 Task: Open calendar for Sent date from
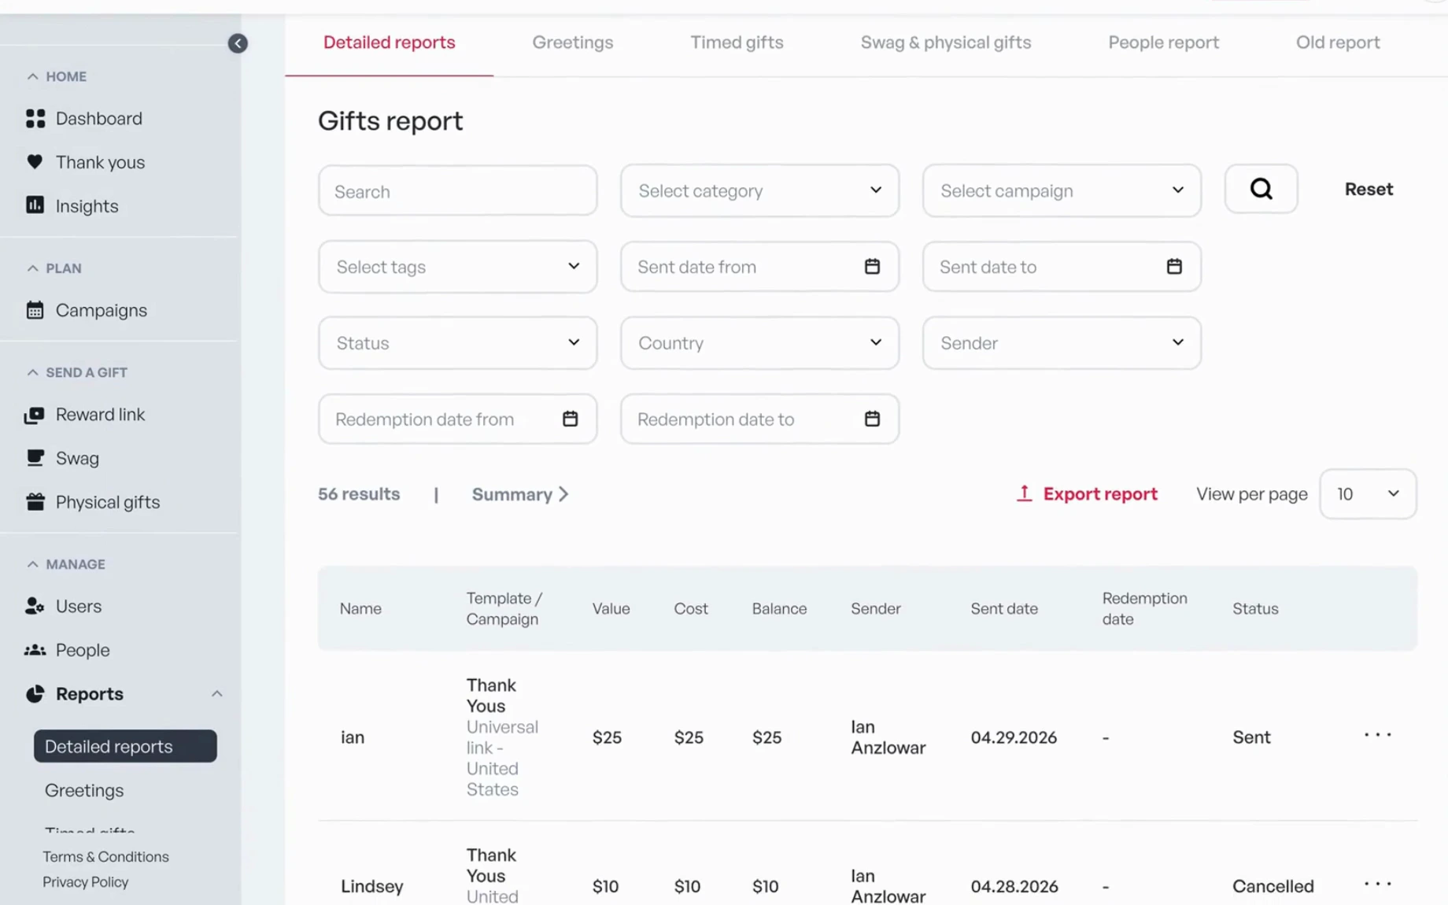(x=872, y=266)
